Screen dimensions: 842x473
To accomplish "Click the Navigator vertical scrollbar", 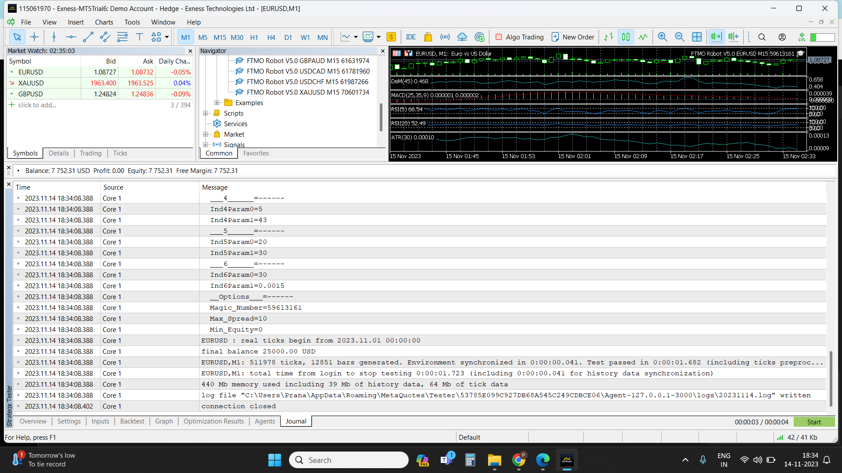I will 381,117.
